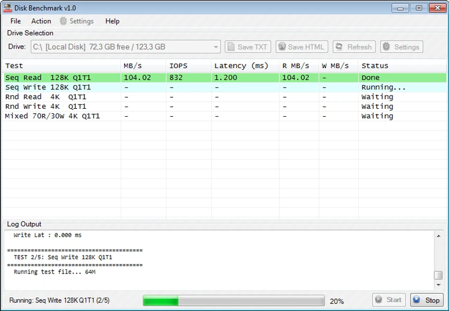Click the log line Running test file... 64M
Image resolution: width=449 pixels, height=311 pixels.
[x=54, y=272]
